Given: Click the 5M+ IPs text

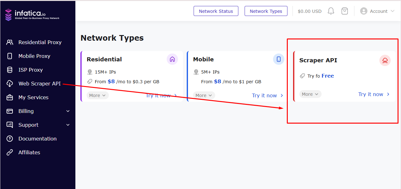Looking at the screenshot, I should click(210, 72).
